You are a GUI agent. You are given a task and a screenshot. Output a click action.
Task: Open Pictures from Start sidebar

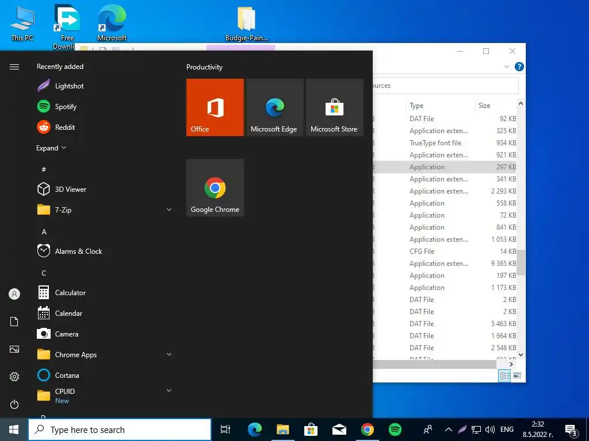tap(14, 349)
